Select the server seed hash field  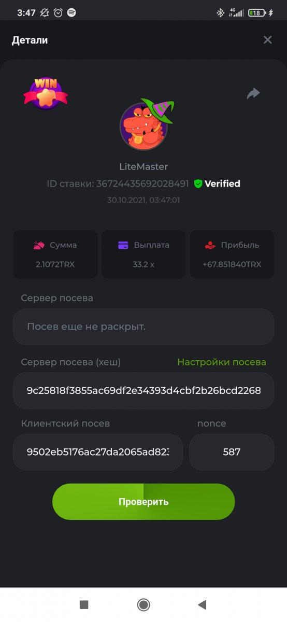[x=143, y=390]
